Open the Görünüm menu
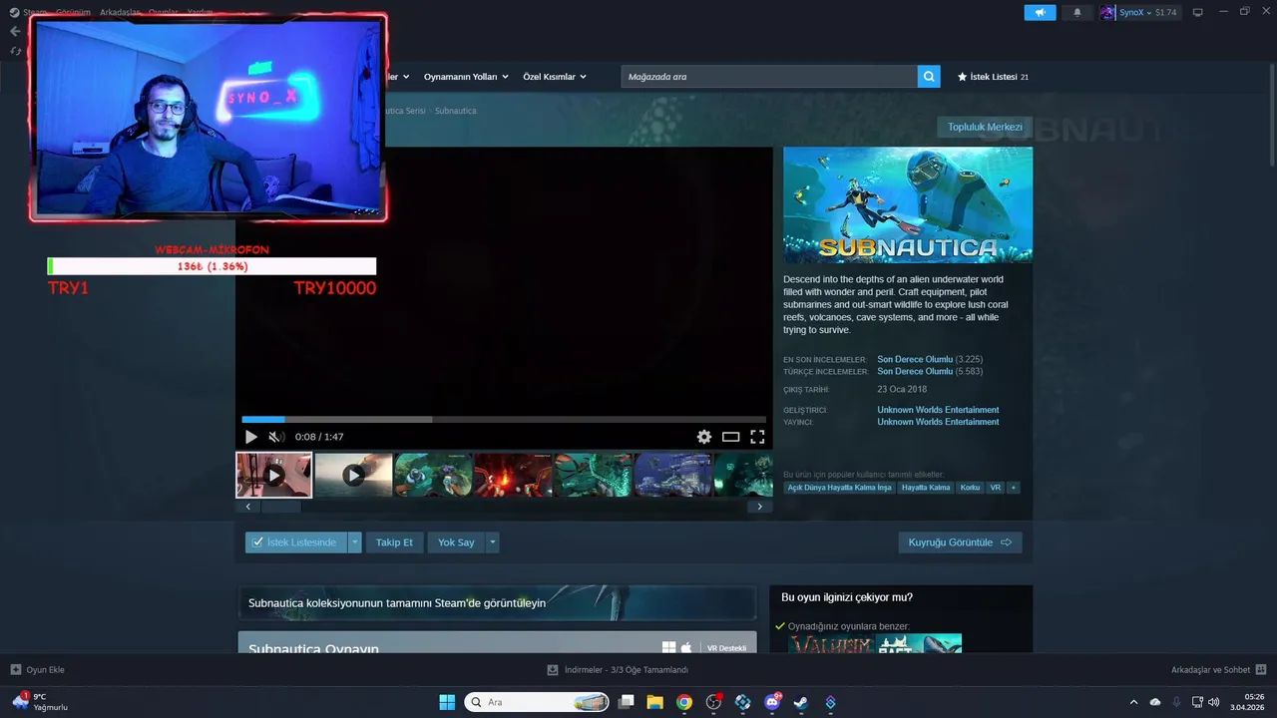This screenshot has height=718, width=1277. [x=72, y=12]
